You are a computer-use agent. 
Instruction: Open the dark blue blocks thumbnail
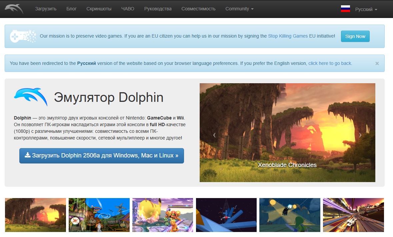tap(226, 215)
